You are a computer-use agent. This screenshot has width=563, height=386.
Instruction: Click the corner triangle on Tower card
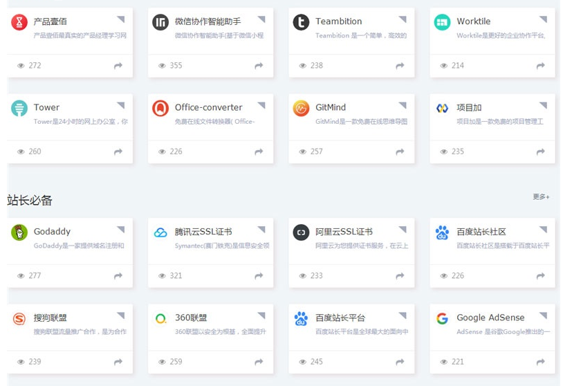[x=121, y=104]
